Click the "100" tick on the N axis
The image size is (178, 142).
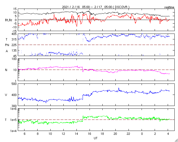tap(14, 59)
